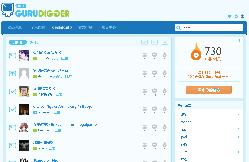This screenshot has width=249, height=162.
Task: Click the checkmark status icon beside 微博PC遥控器
Action: coord(12,92)
